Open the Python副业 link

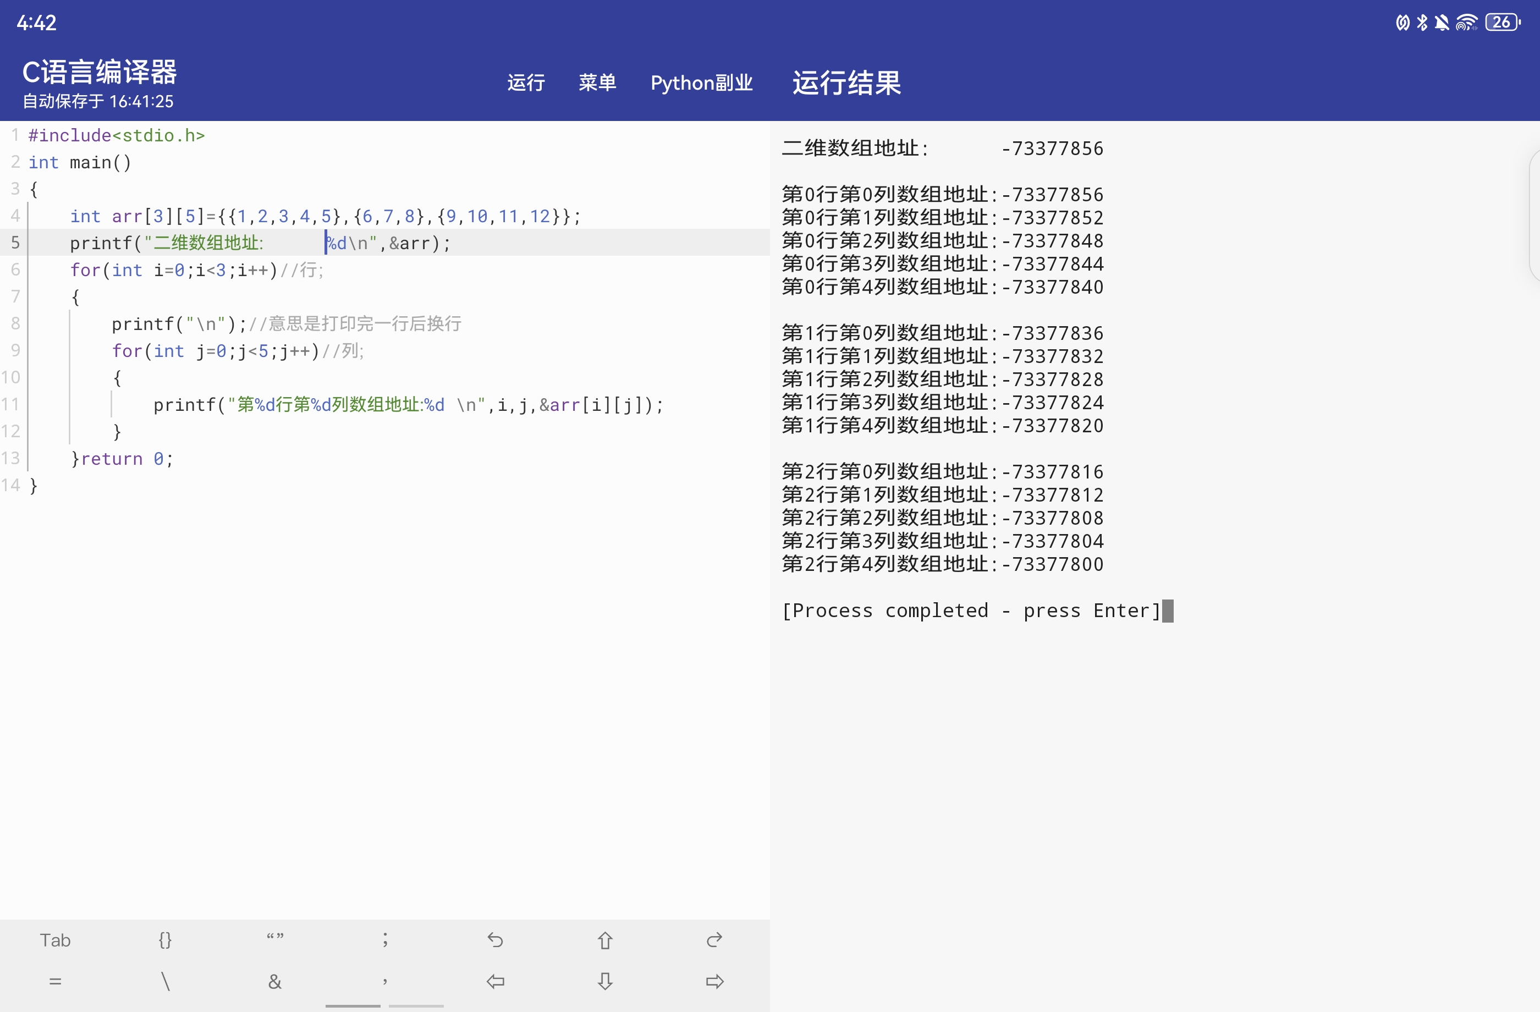(701, 83)
